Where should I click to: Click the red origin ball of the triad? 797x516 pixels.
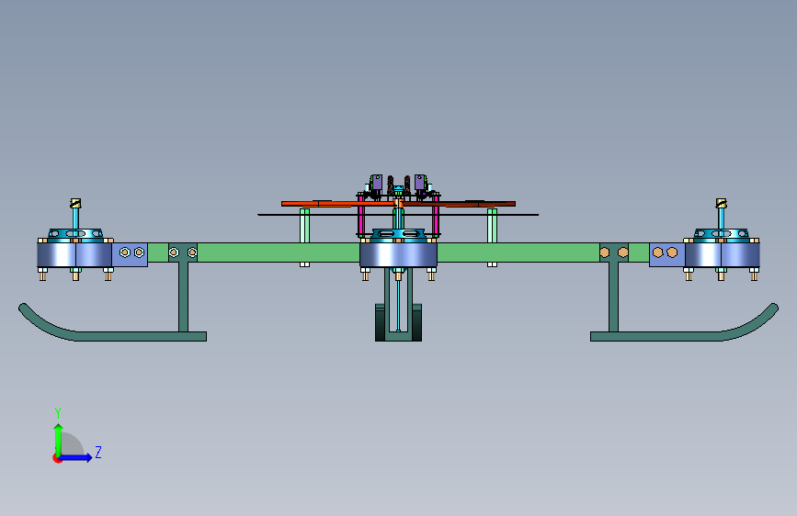[57, 458]
